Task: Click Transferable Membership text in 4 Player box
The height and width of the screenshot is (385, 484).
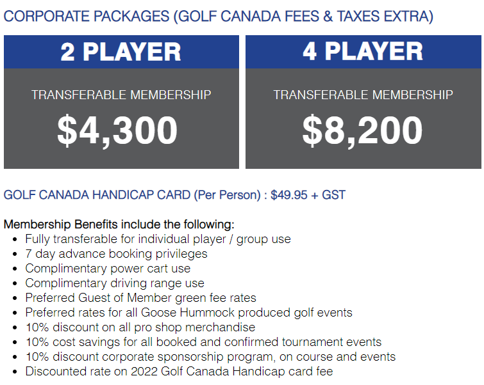Action: pyautogui.click(x=363, y=95)
